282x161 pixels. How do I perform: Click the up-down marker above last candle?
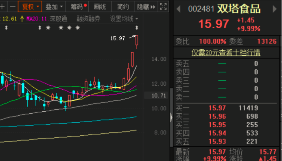(x=137, y=28)
